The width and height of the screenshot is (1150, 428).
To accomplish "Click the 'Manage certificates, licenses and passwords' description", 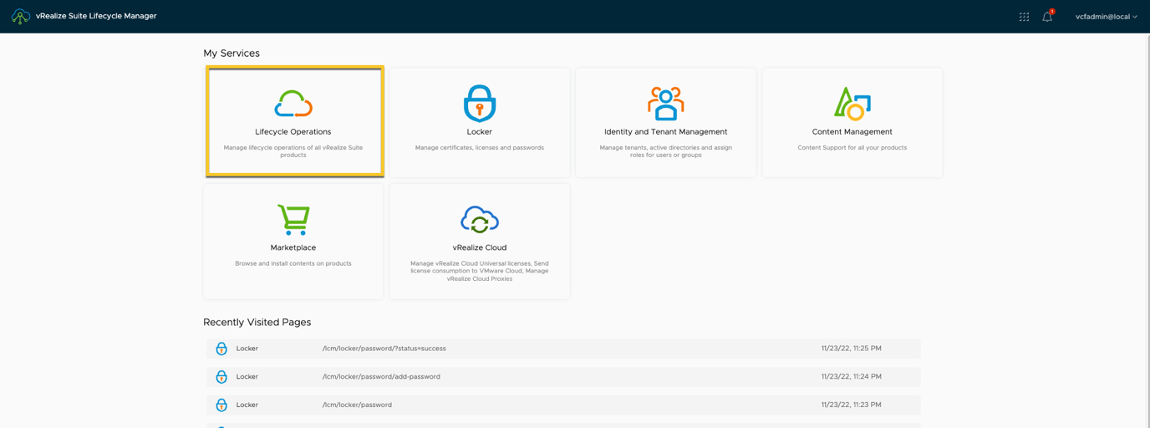I will [x=480, y=148].
